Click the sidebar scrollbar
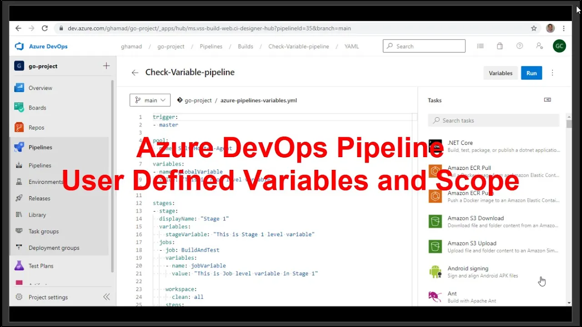The width and height of the screenshot is (582, 327). click(112, 177)
